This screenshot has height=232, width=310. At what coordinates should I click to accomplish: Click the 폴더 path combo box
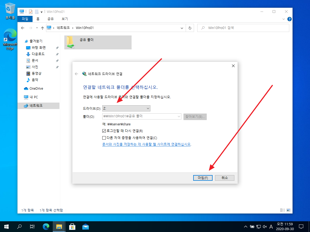point(142,116)
